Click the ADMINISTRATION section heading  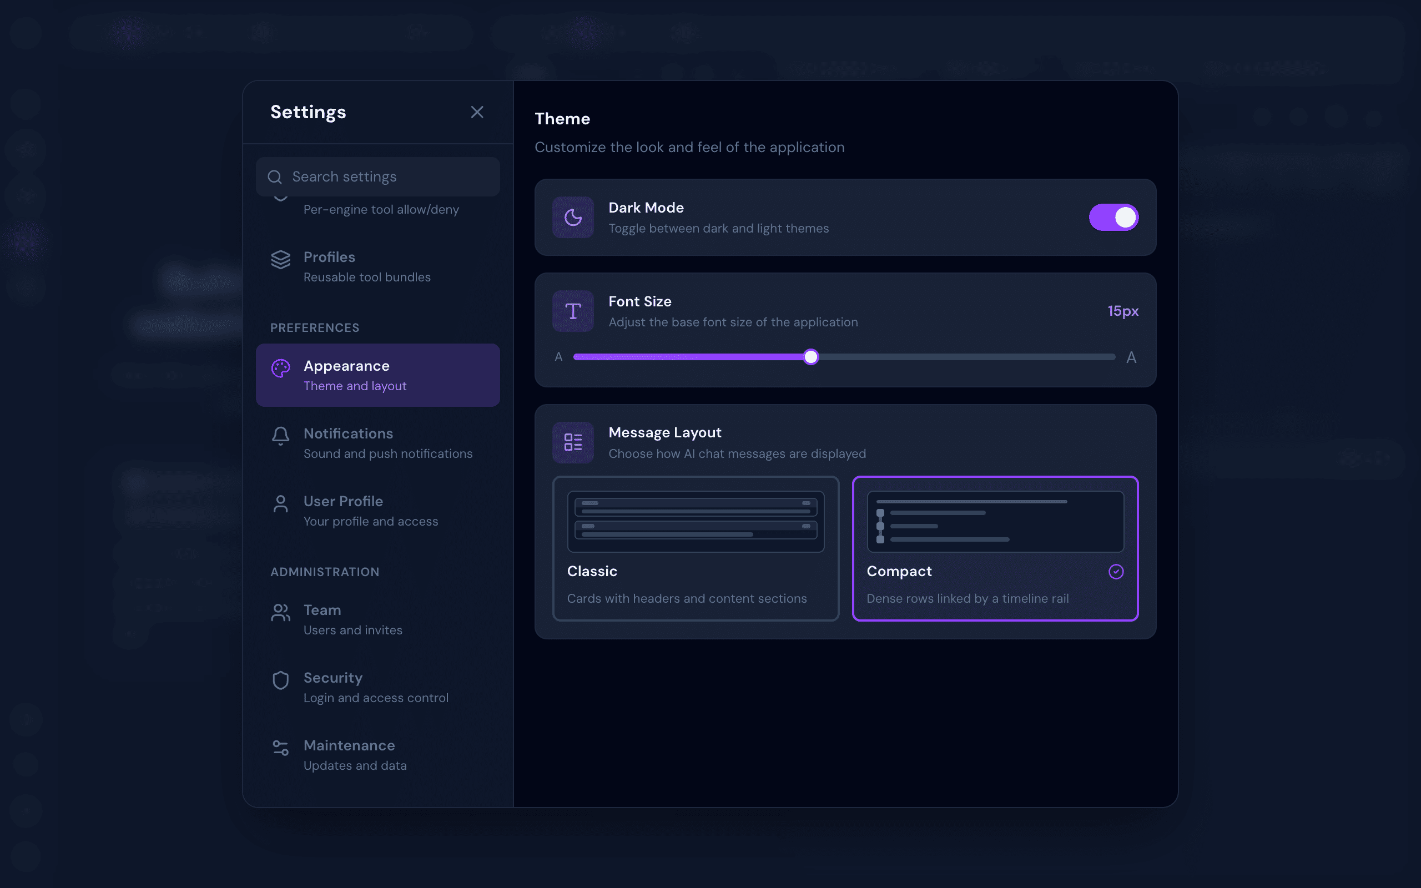325,572
